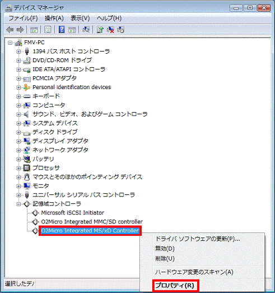The width and height of the screenshot is (275, 293).
Task: Click the ディスプレイ アダプタ icon
Action: (x=27, y=141)
